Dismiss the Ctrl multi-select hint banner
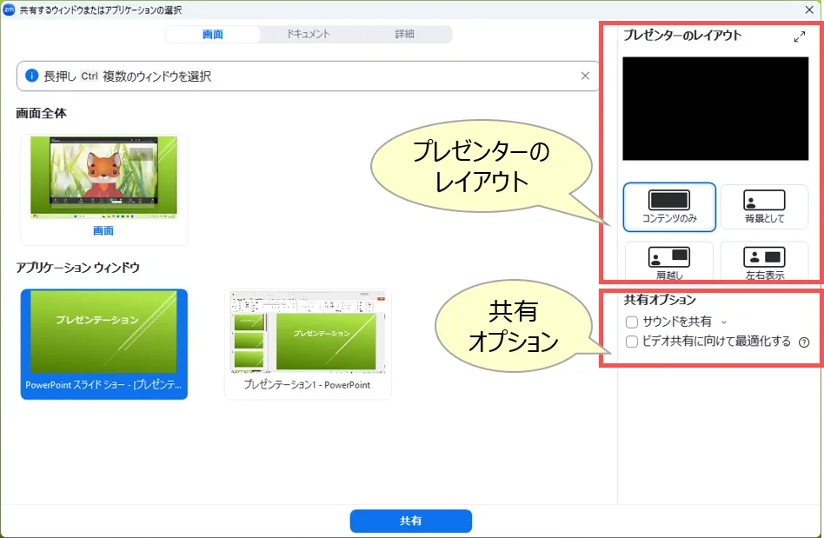This screenshot has width=824, height=538. click(585, 76)
